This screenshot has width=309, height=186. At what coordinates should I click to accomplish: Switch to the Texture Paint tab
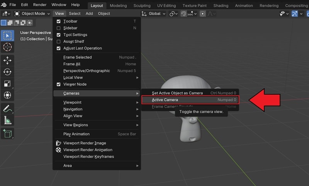pos(195,6)
